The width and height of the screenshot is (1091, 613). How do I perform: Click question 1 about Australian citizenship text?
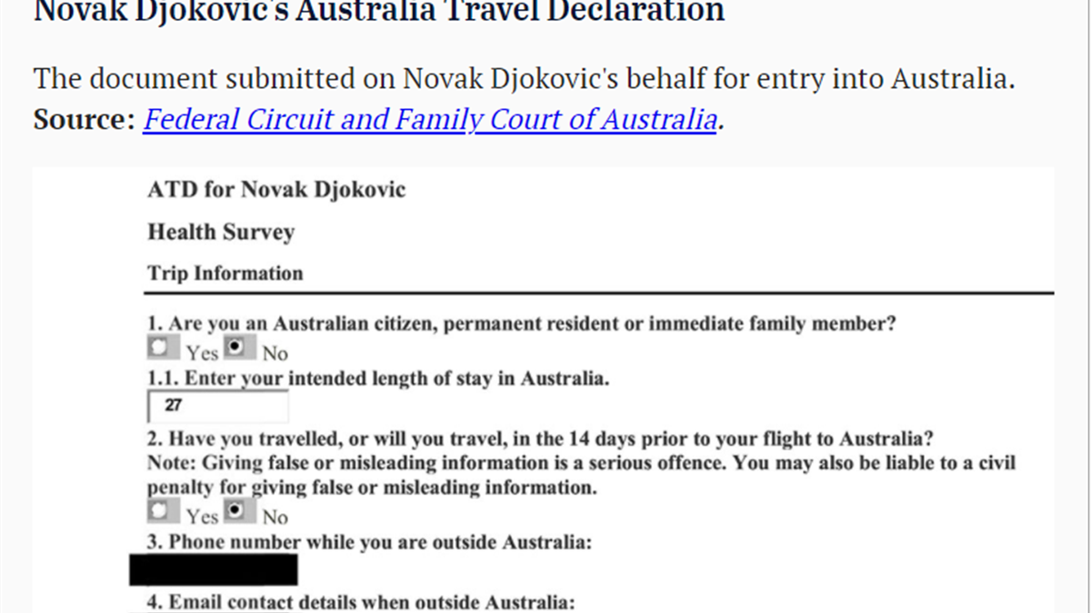click(x=522, y=324)
